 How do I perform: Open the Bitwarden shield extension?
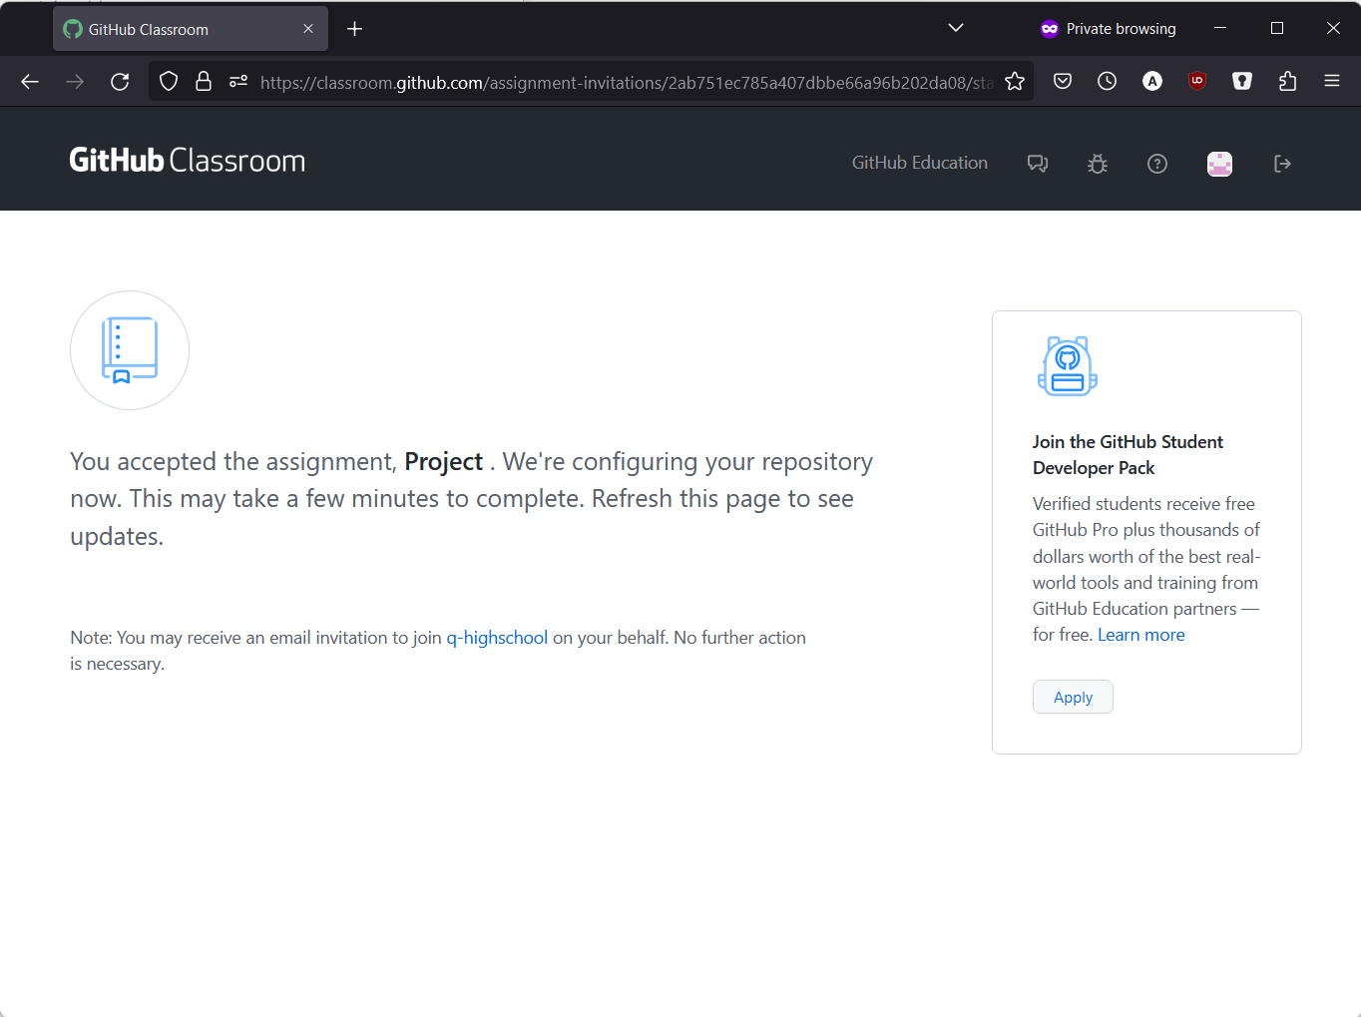1242,82
